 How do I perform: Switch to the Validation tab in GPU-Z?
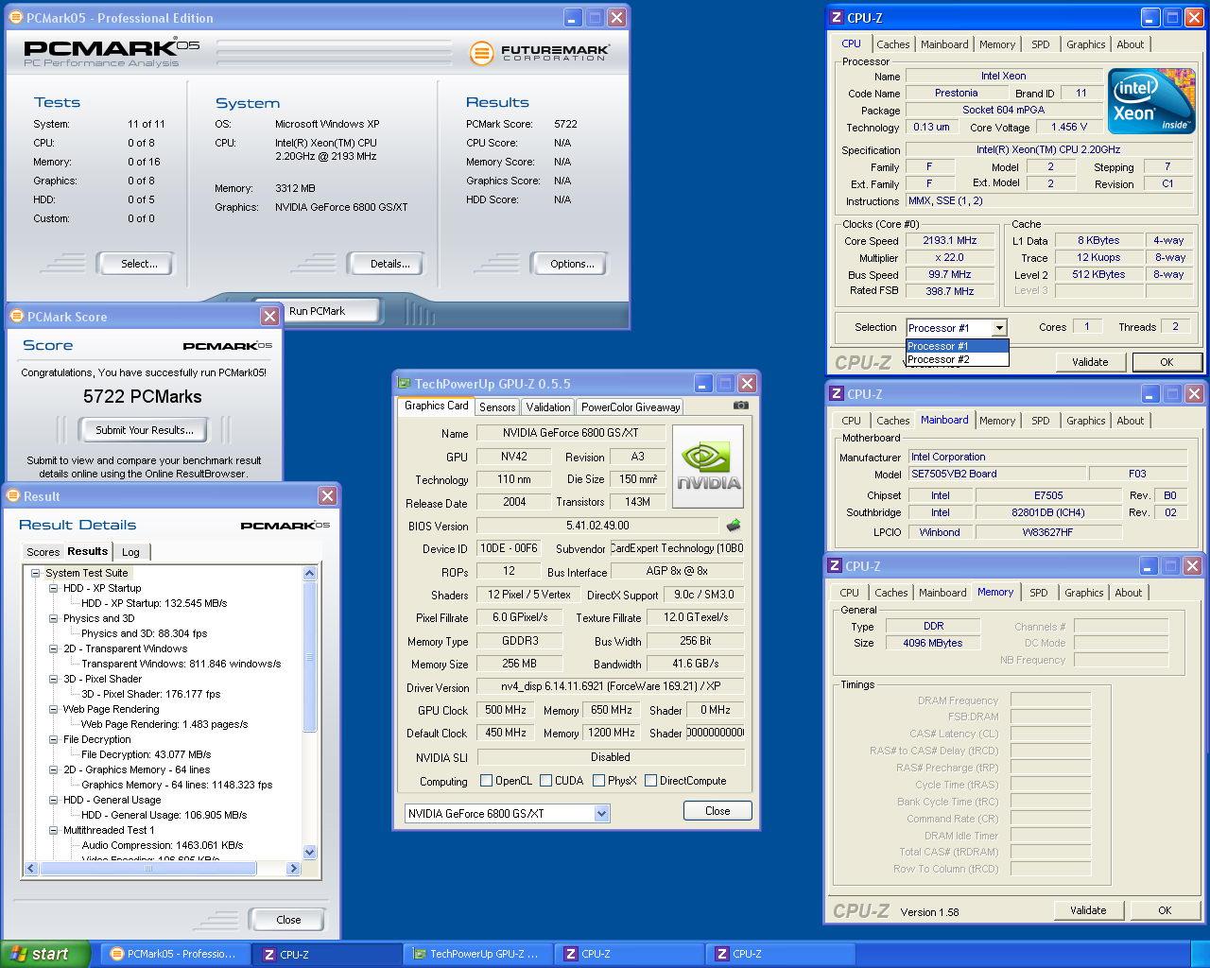548,407
